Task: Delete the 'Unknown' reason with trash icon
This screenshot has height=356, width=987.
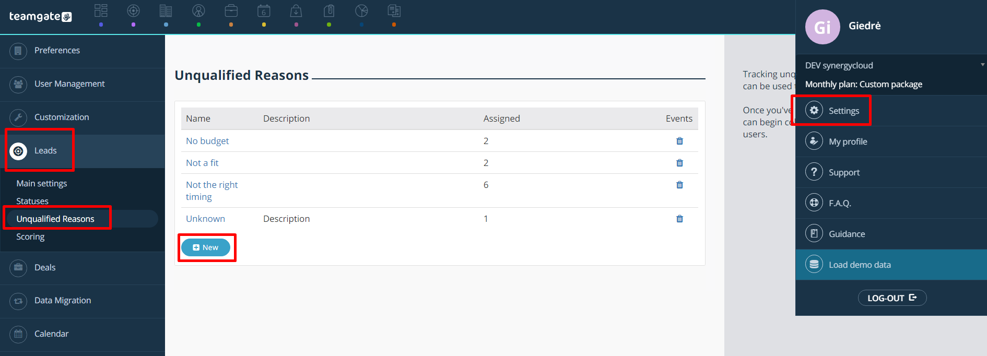Action: click(679, 219)
